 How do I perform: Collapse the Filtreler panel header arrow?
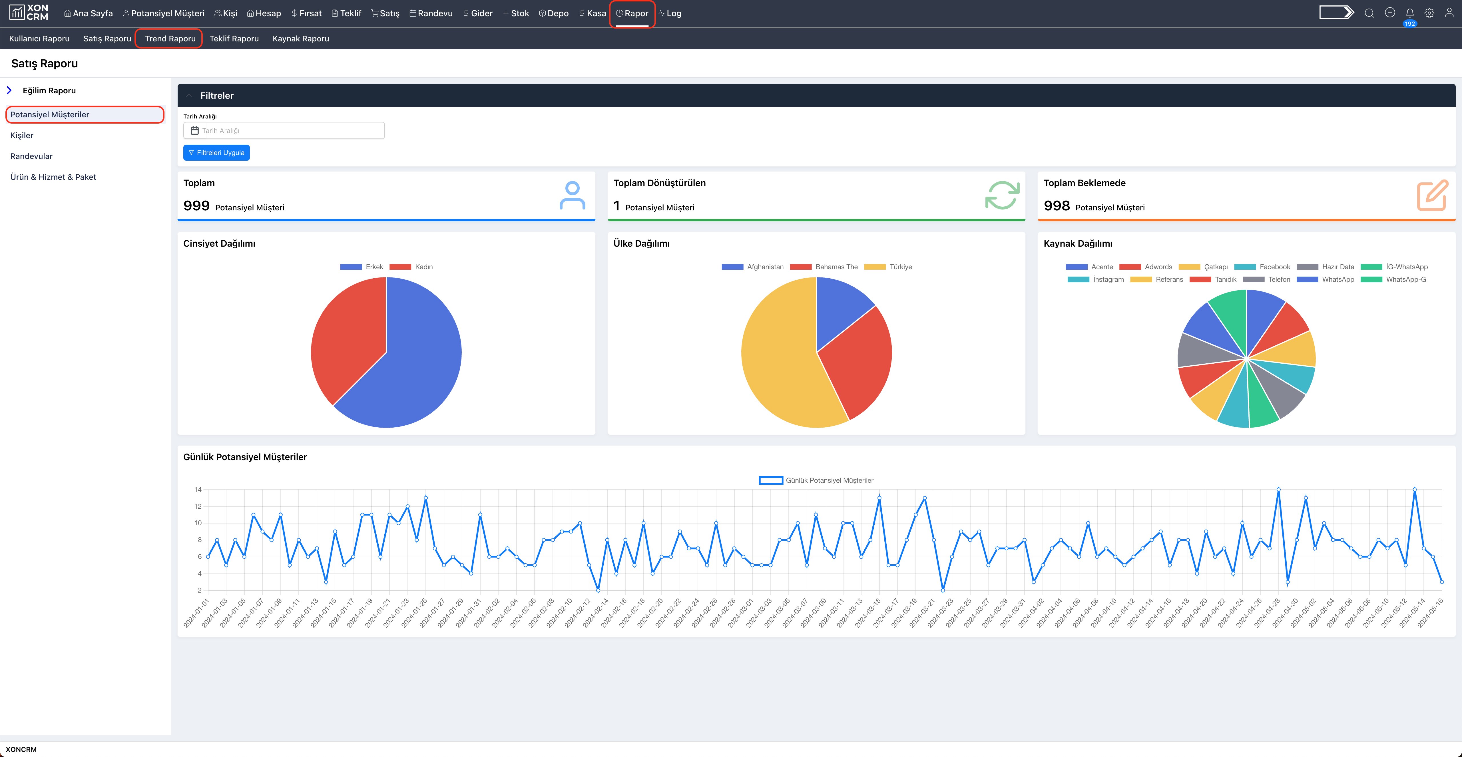click(x=189, y=95)
